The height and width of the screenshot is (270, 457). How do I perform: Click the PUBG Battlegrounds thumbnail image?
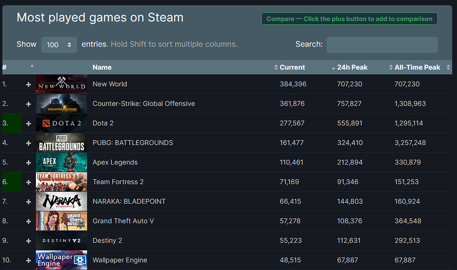[x=61, y=143]
